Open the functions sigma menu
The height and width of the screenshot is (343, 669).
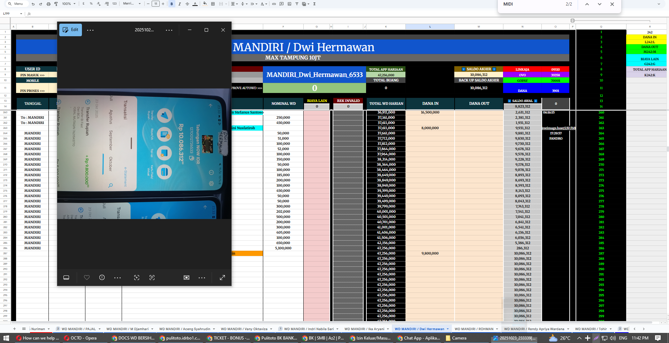(x=314, y=4)
